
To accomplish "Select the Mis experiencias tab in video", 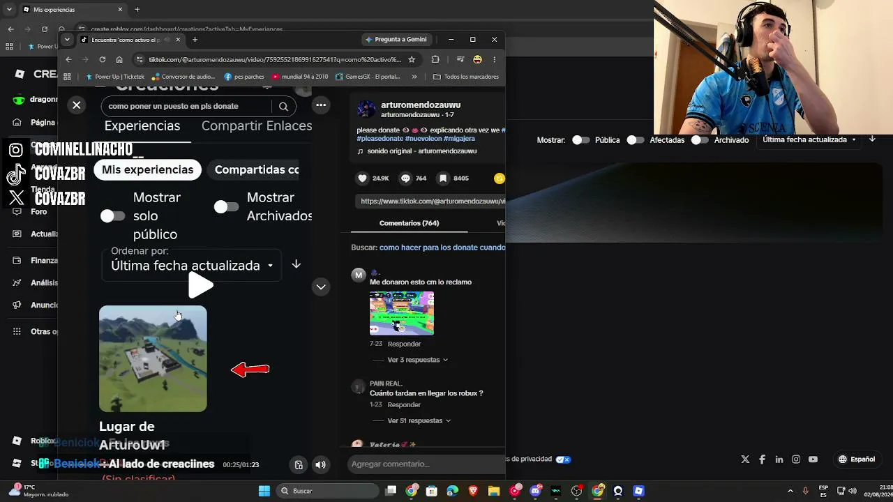I will click(148, 169).
